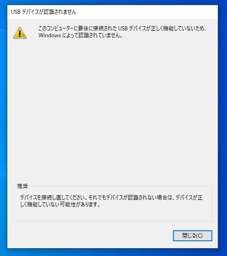Close the dialog with 閉じる(C) button

193,236
